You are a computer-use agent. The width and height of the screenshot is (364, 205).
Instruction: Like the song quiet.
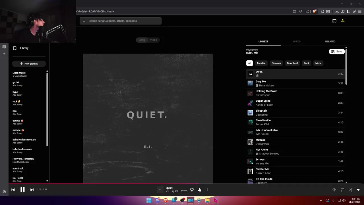[200, 190]
